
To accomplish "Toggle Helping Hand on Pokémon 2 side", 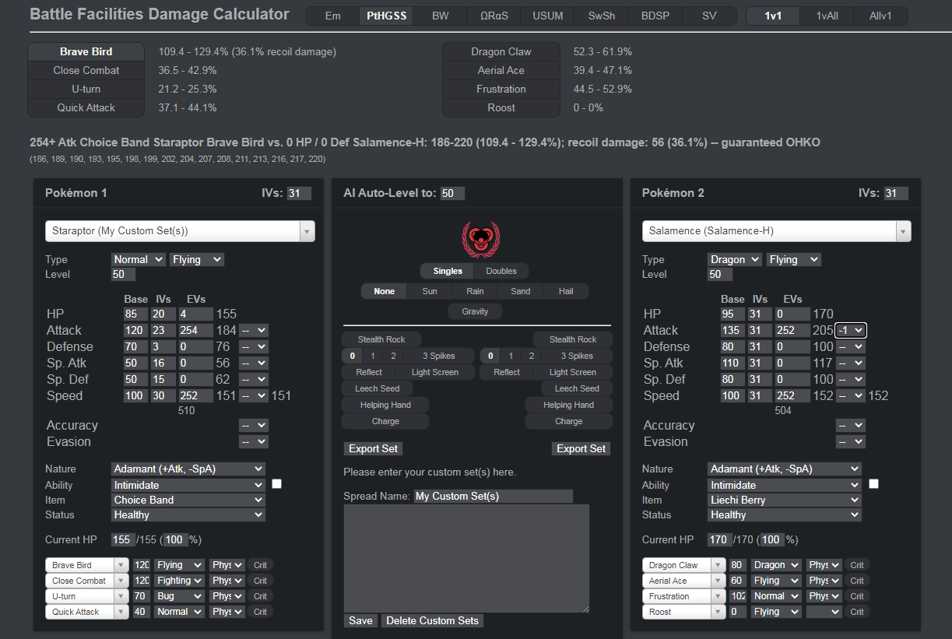I will tap(569, 405).
